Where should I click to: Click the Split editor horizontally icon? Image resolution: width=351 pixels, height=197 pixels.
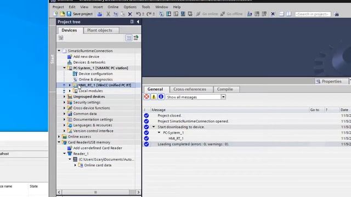pos(281,14)
